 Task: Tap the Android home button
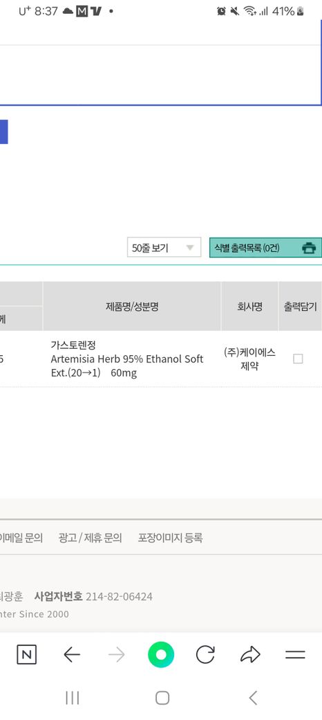coord(162,698)
